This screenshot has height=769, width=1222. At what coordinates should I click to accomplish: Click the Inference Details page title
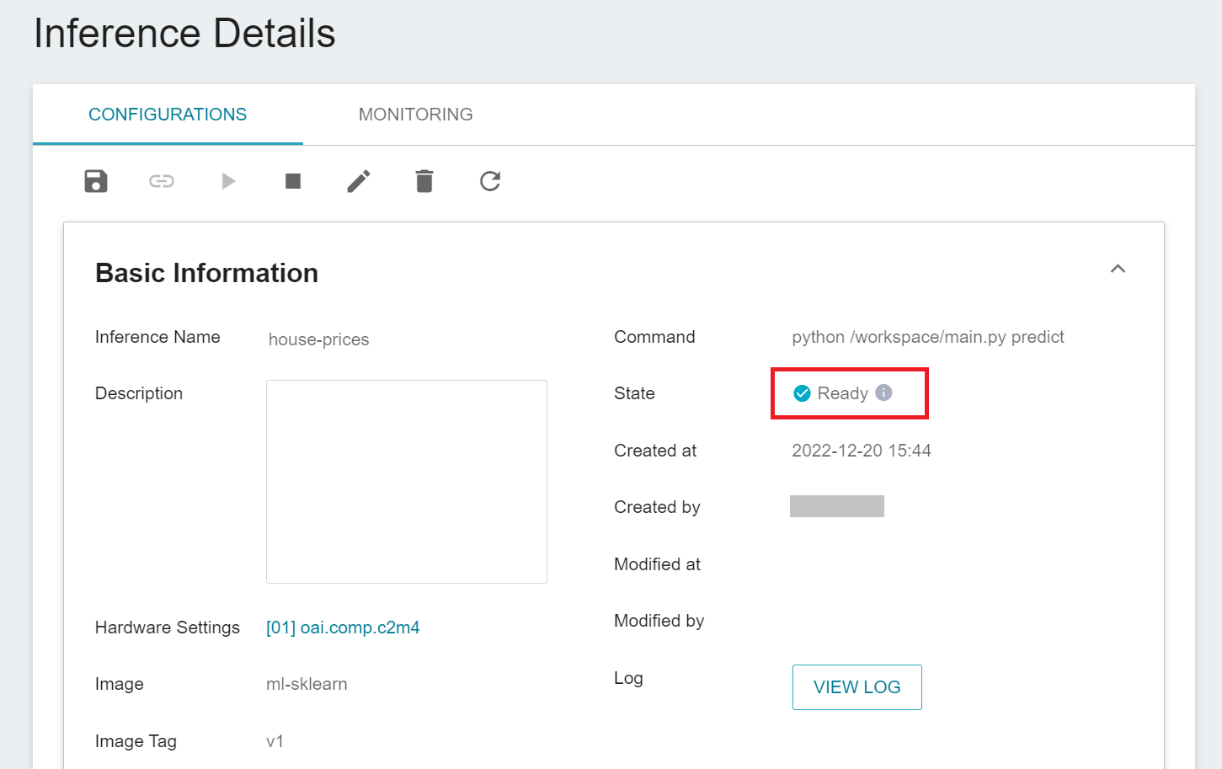pyautogui.click(x=184, y=34)
